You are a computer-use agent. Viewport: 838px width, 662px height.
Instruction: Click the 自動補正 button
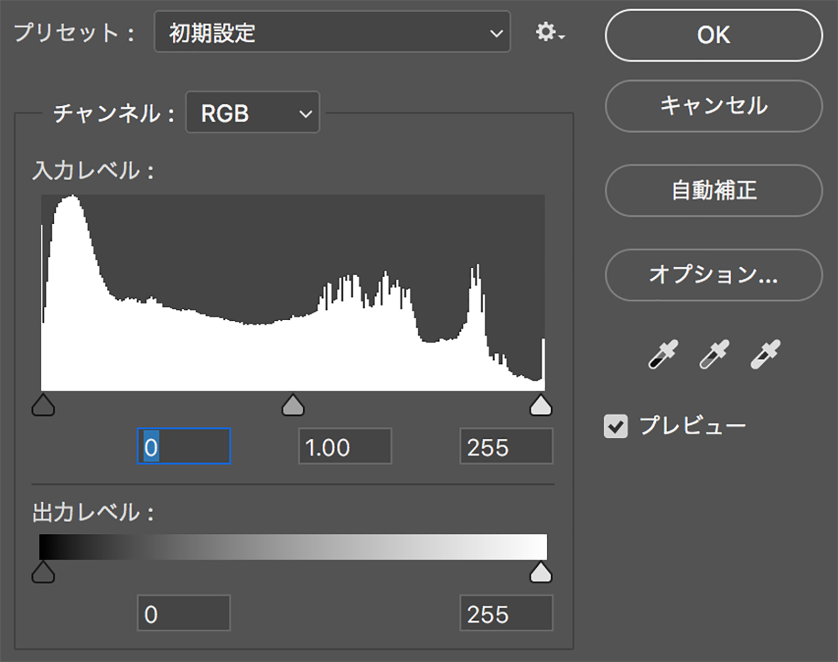pos(714,190)
